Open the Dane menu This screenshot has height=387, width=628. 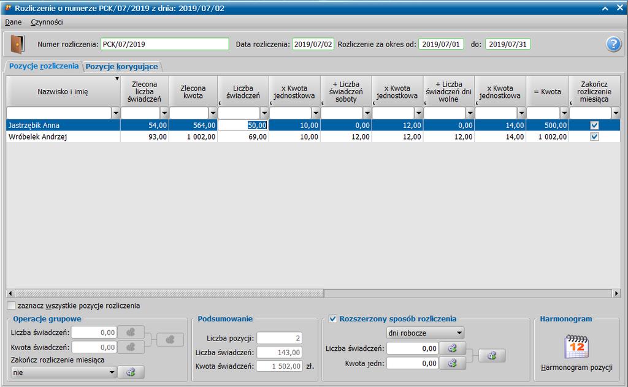13,22
